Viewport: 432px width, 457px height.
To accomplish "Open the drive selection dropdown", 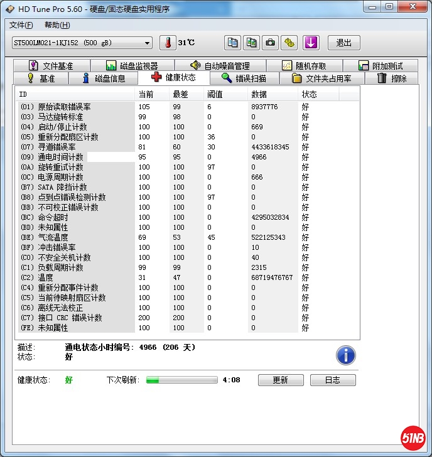I will click(82, 43).
